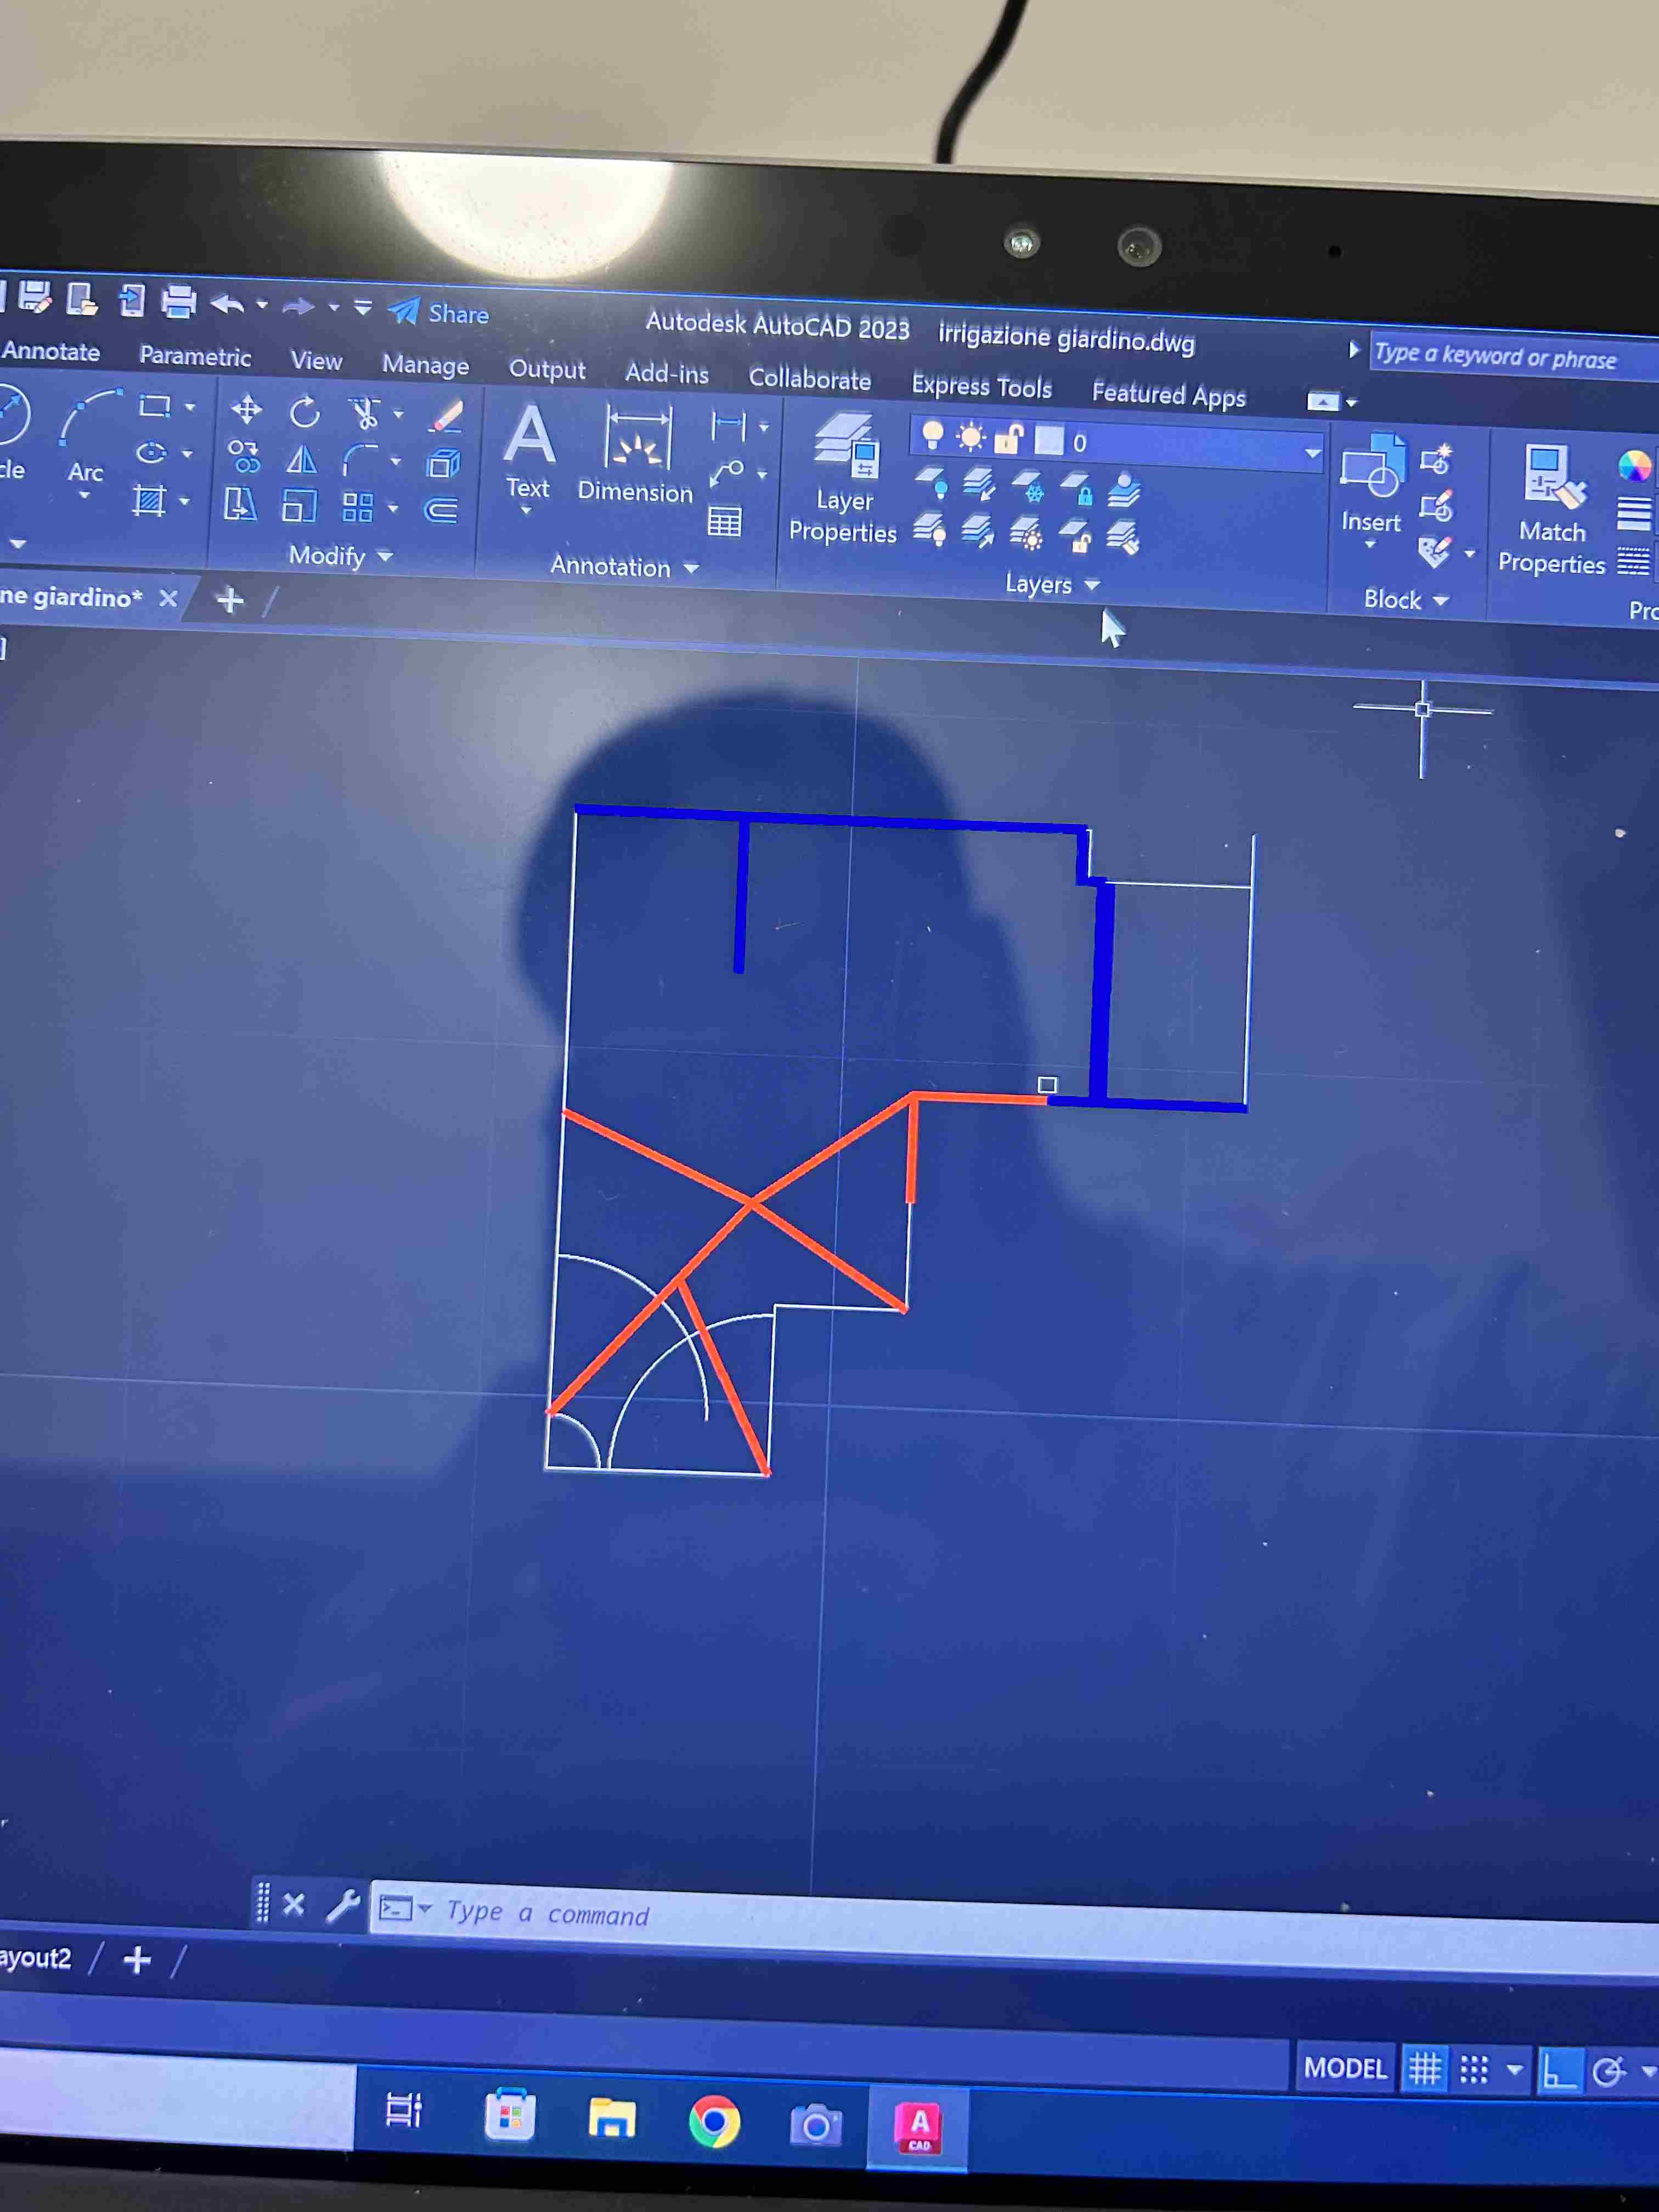This screenshot has height=2212, width=1659.
Task: Select the Move tool in Modify panel
Action: (x=246, y=410)
